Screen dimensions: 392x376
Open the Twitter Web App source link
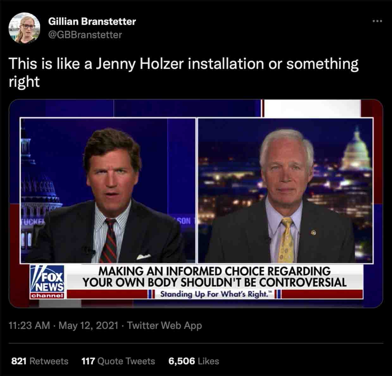[x=164, y=325]
